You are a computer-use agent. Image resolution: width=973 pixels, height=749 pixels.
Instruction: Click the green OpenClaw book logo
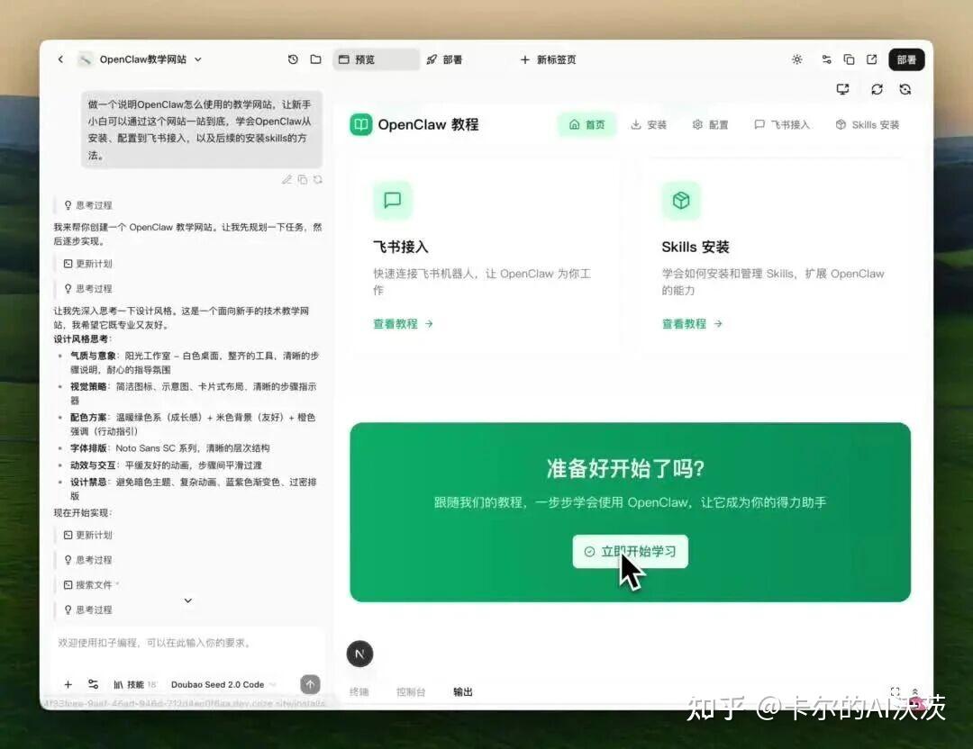click(361, 124)
